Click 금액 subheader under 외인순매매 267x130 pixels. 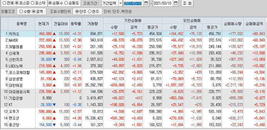193,27
